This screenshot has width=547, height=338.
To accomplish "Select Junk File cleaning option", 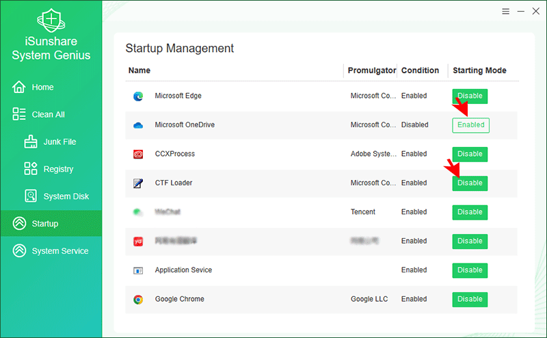I will pos(59,142).
